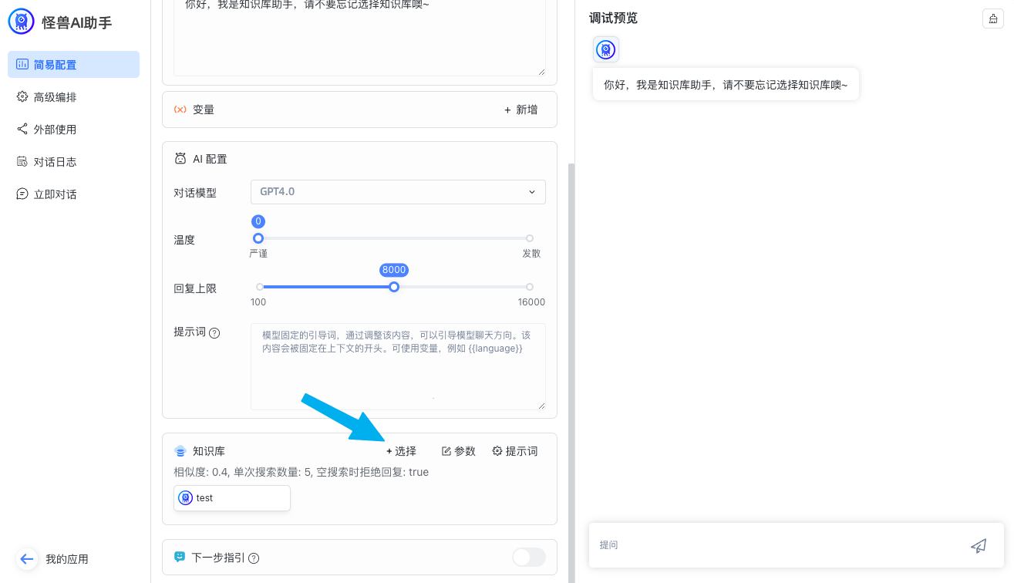Clear debug chat with top-right icon
The height and width of the screenshot is (583, 1014).
(992, 19)
